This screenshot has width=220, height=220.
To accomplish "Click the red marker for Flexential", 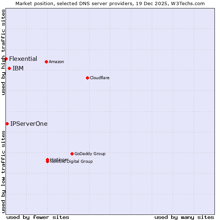I will pos(6,59).
